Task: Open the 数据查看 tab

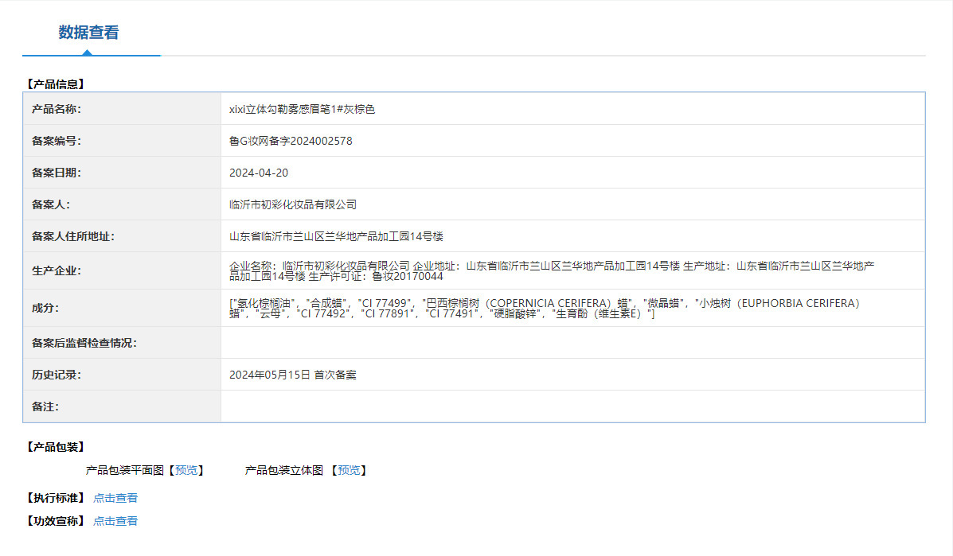Action: click(88, 32)
